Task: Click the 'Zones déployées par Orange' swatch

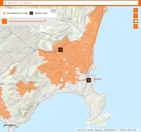Action: point(4,13)
